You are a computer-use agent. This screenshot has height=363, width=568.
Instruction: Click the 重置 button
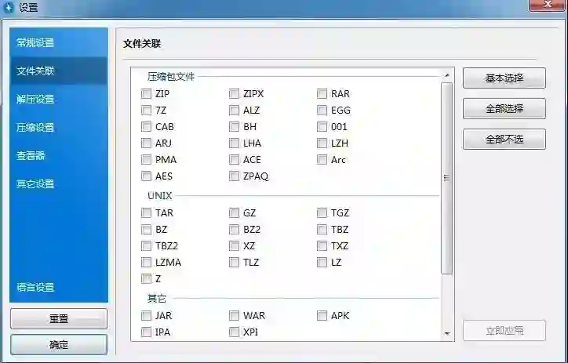59,319
